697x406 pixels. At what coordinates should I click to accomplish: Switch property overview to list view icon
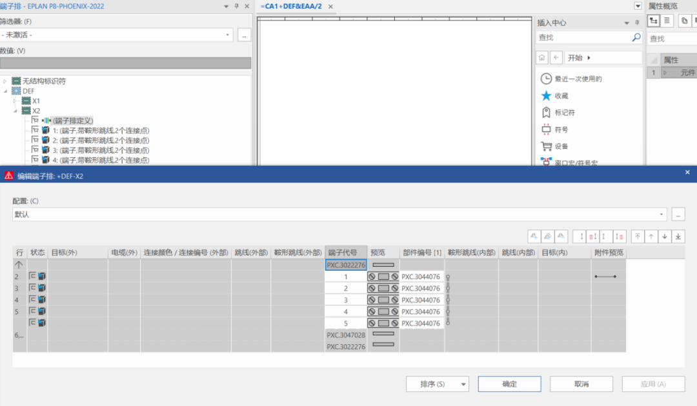(667, 21)
